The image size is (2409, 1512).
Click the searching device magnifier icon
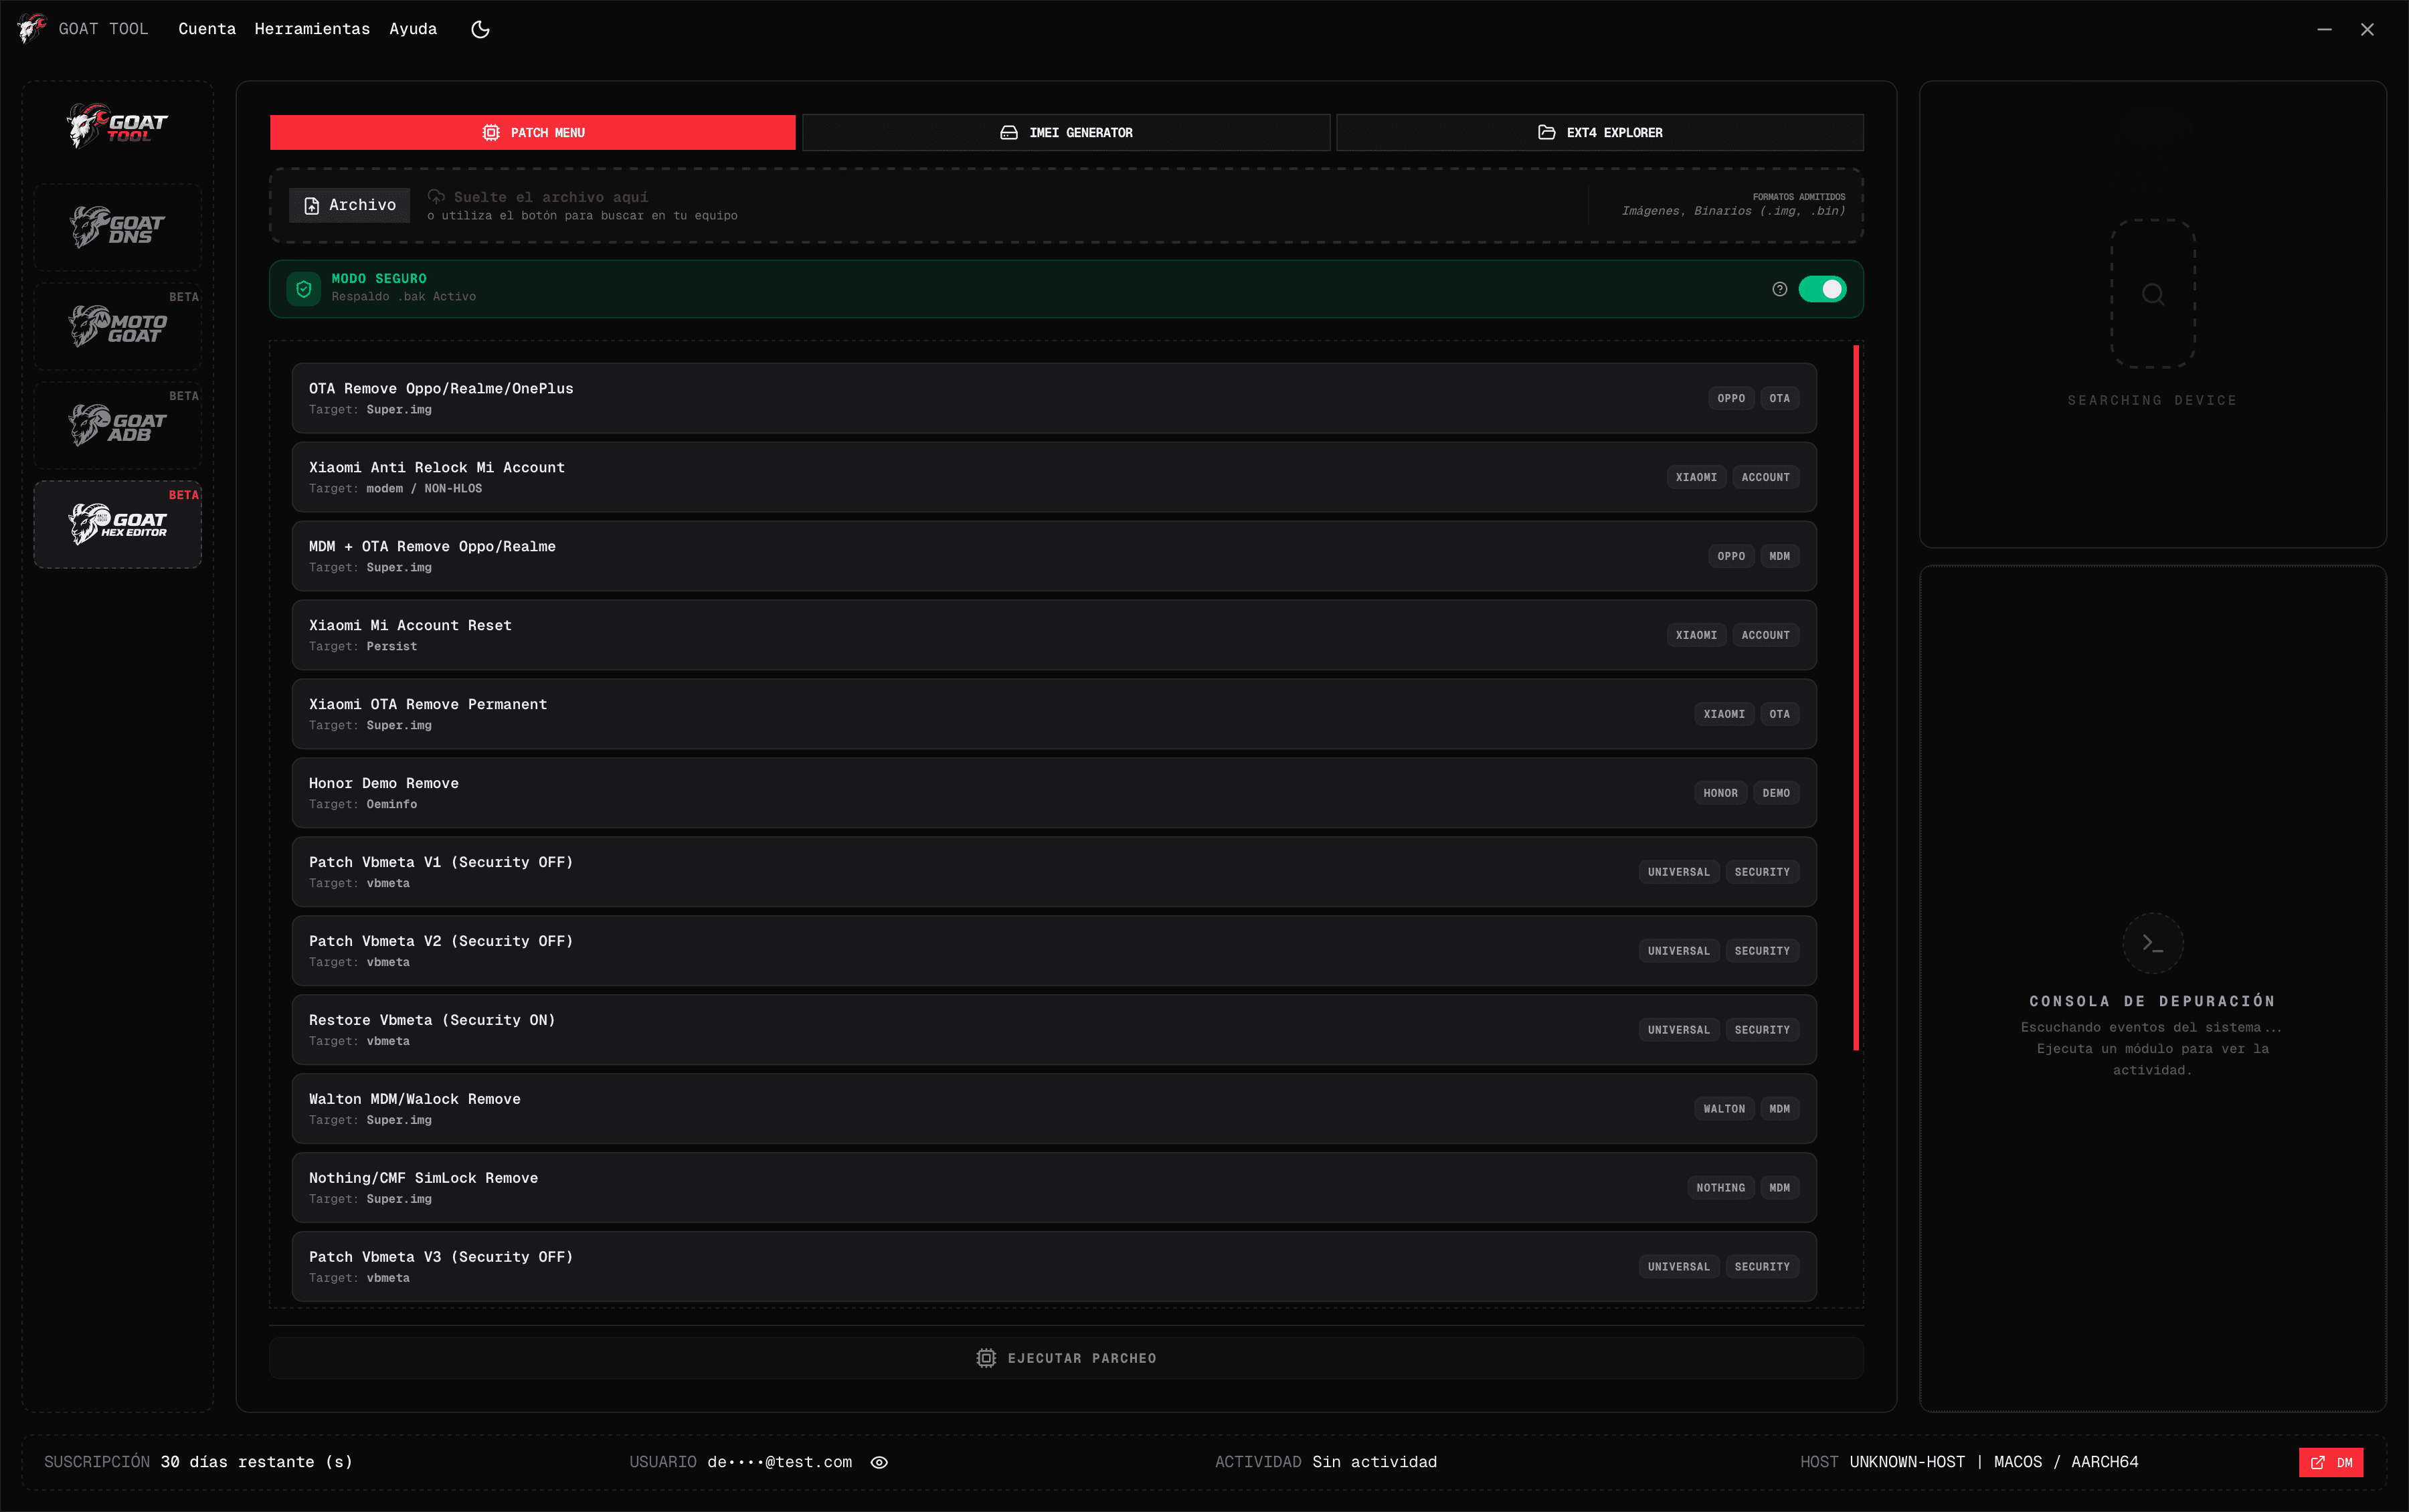click(x=2153, y=294)
